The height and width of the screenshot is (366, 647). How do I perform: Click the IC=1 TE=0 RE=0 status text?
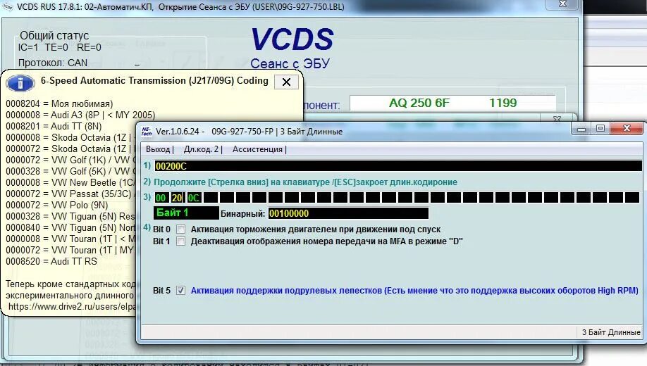click(59, 47)
